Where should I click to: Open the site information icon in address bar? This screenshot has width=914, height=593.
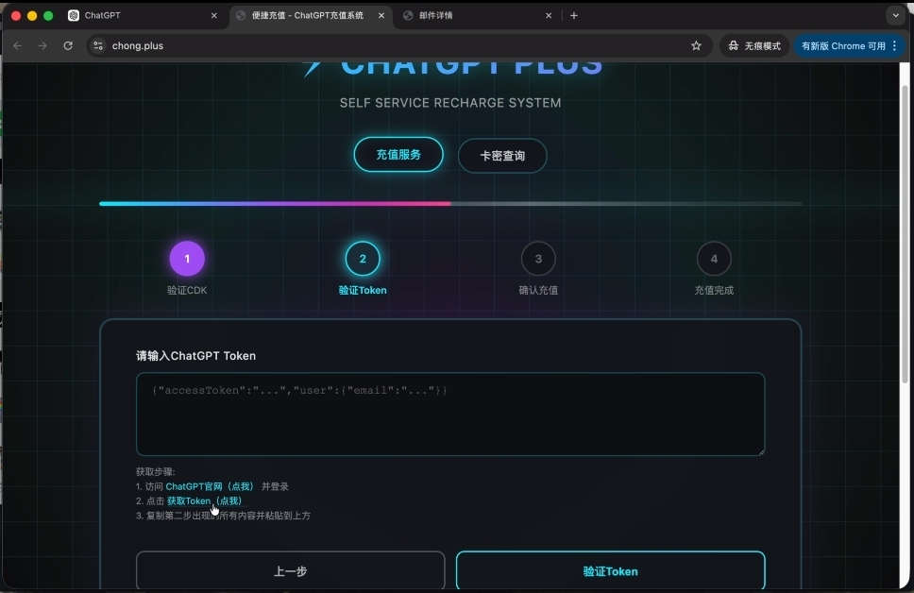(x=98, y=45)
